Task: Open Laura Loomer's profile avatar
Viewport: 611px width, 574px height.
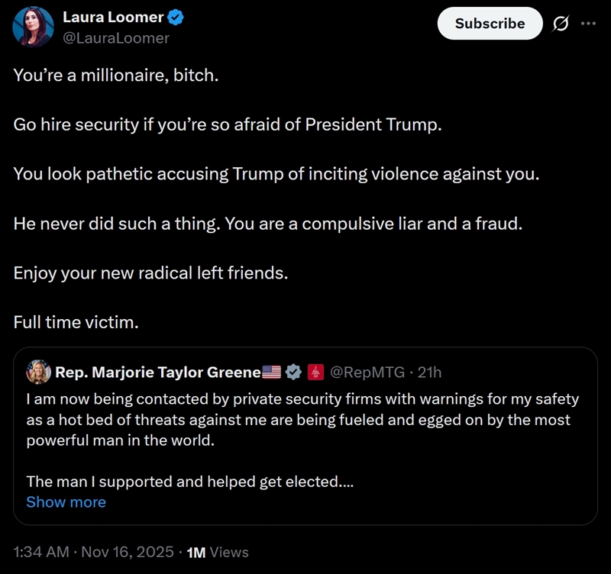Action: point(33,26)
